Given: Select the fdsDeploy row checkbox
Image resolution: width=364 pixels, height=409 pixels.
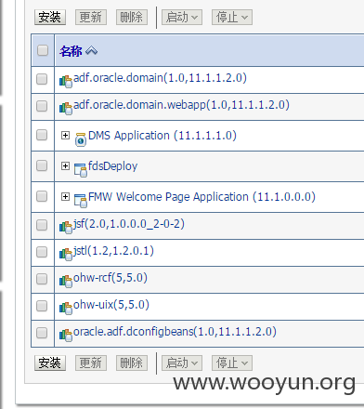Looking at the screenshot, I should point(42,165).
